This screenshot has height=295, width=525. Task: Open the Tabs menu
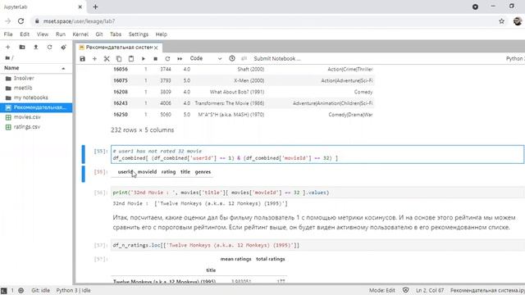[x=116, y=34]
